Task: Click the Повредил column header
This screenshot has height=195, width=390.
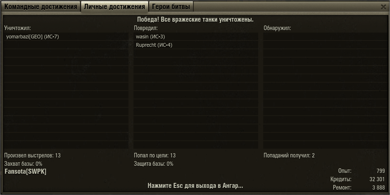Action: [x=146, y=28]
